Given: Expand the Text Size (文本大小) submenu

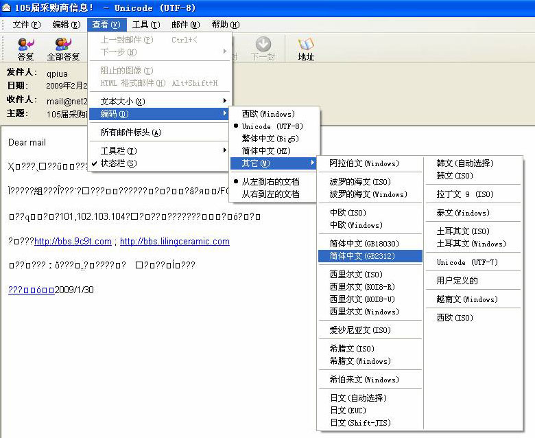Looking at the screenshot, I should [122, 102].
